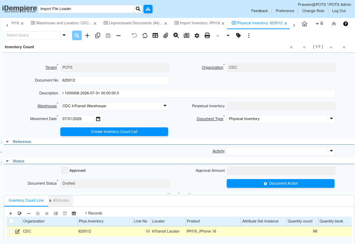The image size is (355, 244).
Task: Open Process gear icon in toolbar
Action: coord(197,36)
